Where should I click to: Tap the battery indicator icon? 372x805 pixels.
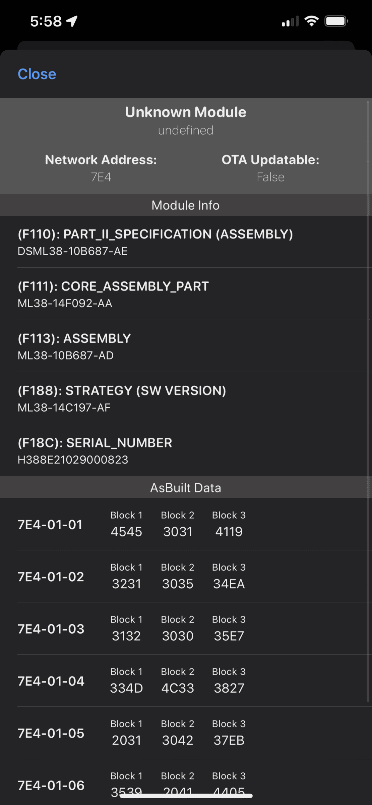tap(336, 21)
